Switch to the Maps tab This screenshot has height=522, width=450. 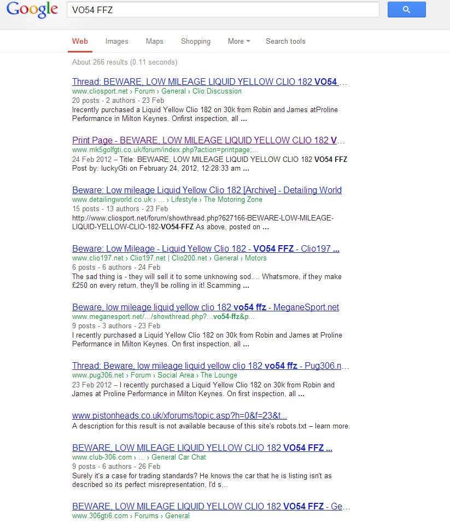point(154,42)
